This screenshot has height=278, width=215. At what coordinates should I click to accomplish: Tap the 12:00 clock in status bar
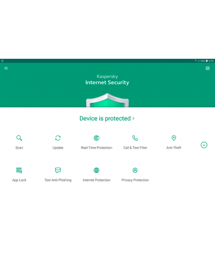[x=211, y=61]
